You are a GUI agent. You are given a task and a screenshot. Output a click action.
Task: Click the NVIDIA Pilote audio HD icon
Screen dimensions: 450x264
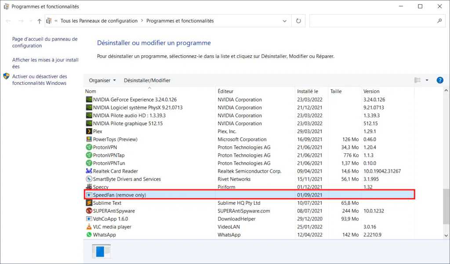point(89,116)
